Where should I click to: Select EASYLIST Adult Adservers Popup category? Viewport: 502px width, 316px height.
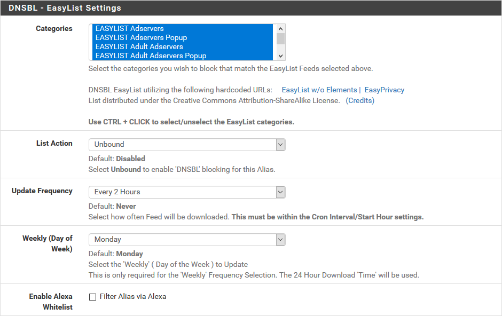tap(183, 56)
